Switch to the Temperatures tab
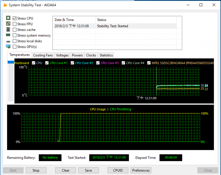The image size is (221, 175). pos(20,55)
